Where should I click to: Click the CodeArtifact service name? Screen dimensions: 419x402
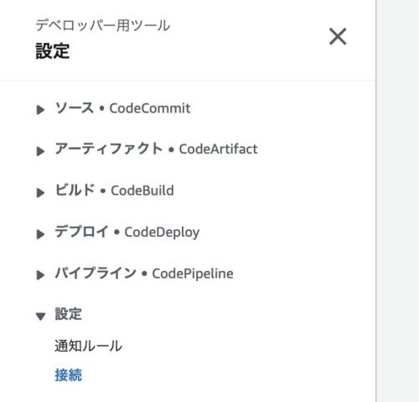tap(218, 149)
